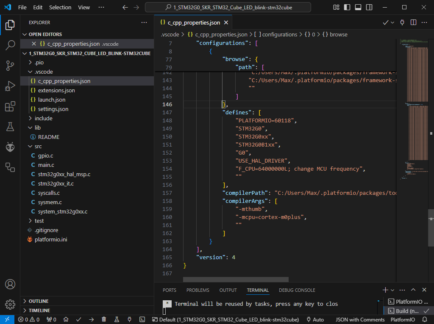
Task: Go forward using the navigation arrow
Action: (x=136, y=8)
